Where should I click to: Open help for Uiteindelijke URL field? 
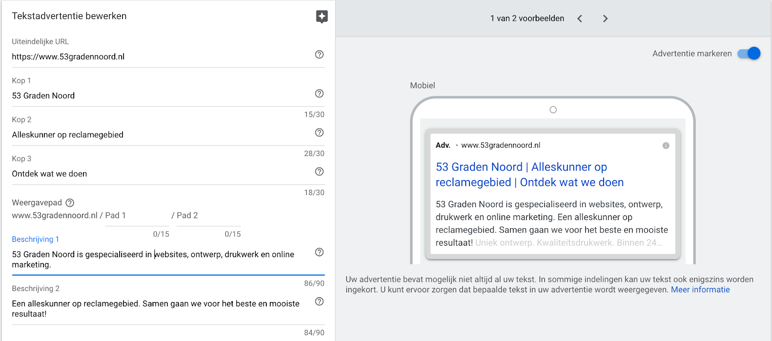pyautogui.click(x=319, y=54)
